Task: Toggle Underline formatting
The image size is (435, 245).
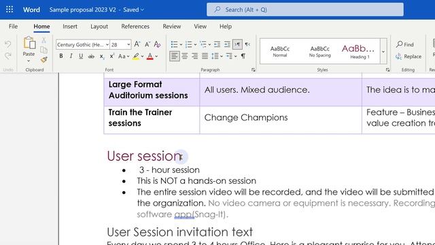Action: pyautogui.click(x=81, y=56)
